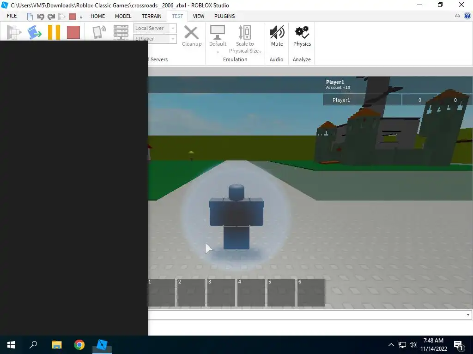
Task: Click the network icon in system tray
Action: [x=402, y=345]
